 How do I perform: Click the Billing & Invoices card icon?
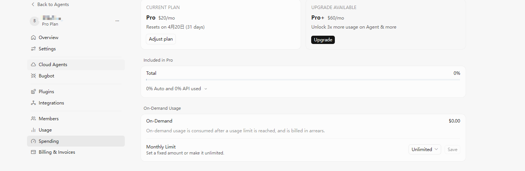tap(33, 152)
